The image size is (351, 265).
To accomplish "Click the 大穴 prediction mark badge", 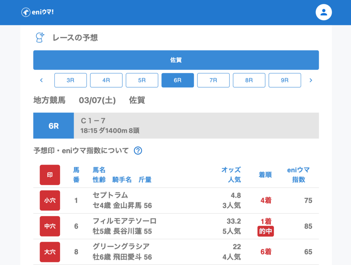I will (x=50, y=252).
